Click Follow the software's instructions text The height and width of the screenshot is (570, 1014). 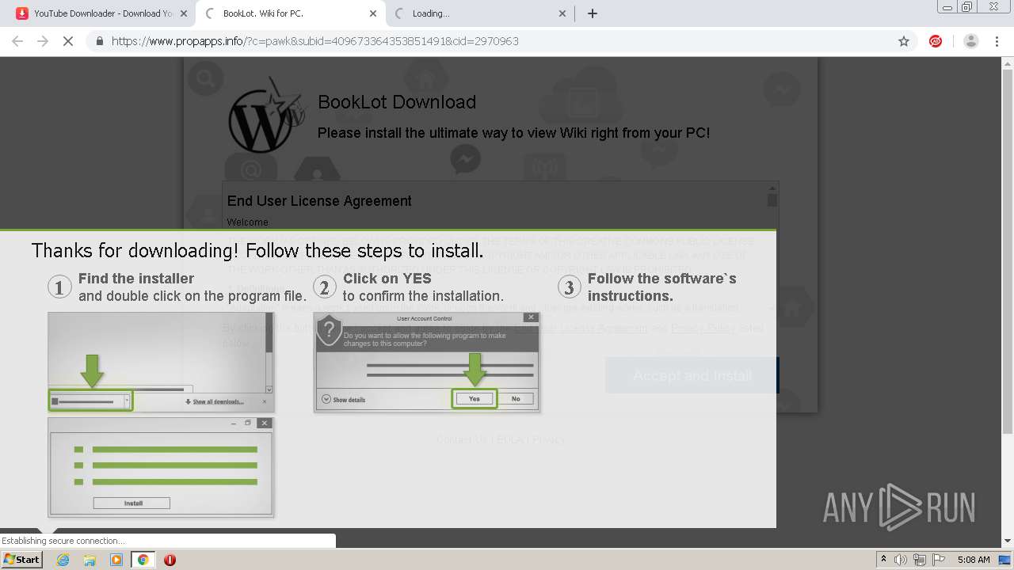tap(662, 287)
